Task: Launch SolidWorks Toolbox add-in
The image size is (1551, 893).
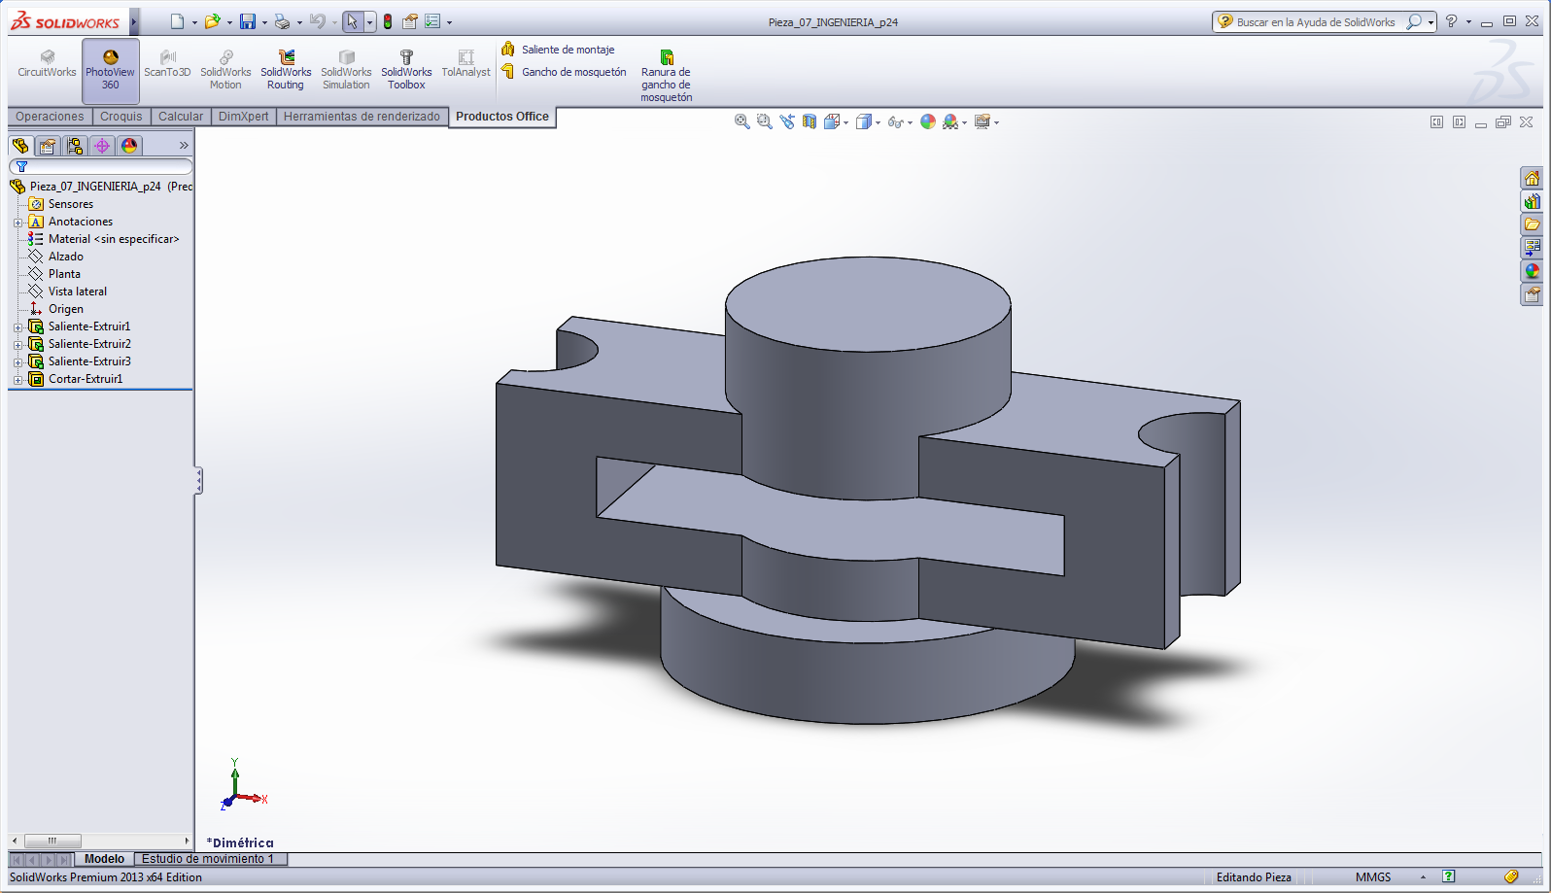Action: pyautogui.click(x=406, y=71)
